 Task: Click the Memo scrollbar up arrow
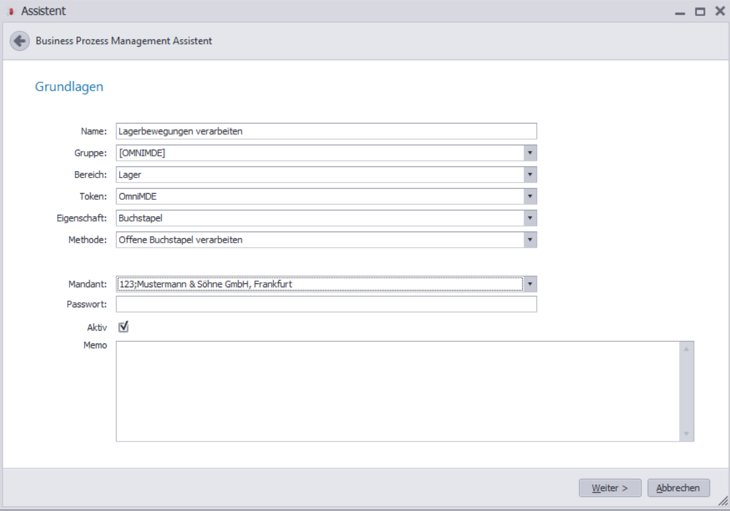point(687,349)
